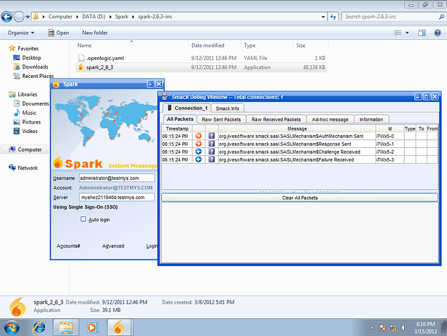Click the change view icon

[398, 33]
